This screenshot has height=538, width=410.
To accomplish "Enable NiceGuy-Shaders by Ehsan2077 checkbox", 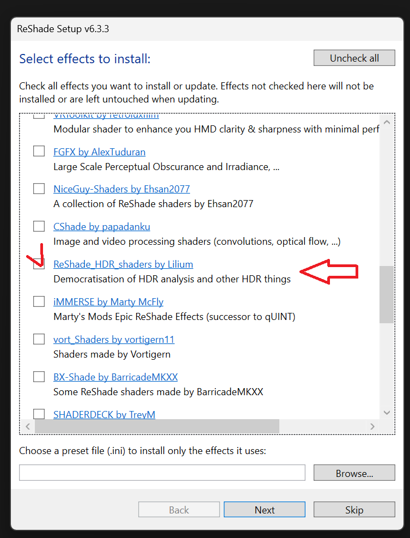I will coord(39,189).
